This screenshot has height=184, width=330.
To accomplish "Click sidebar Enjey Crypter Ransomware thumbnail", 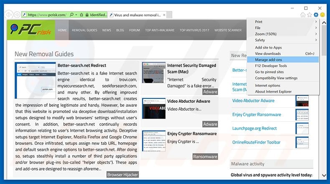I will pos(302,115).
